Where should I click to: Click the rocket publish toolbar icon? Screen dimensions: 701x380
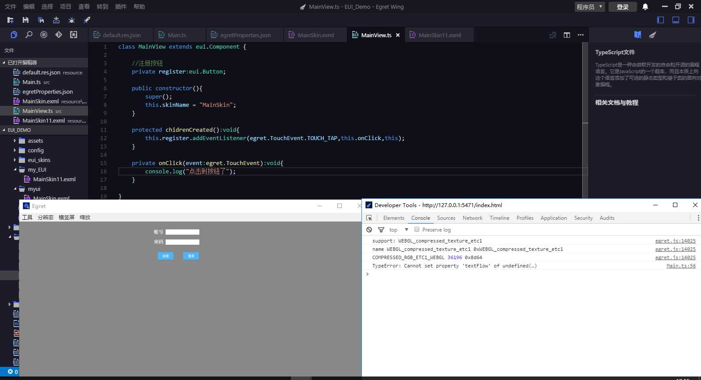[87, 20]
